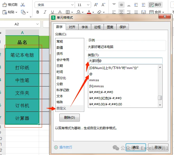174x155 pixels.
Task: Open the Paste options dropdown arrow
Action: pyautogui.click(x=16, y=12)
